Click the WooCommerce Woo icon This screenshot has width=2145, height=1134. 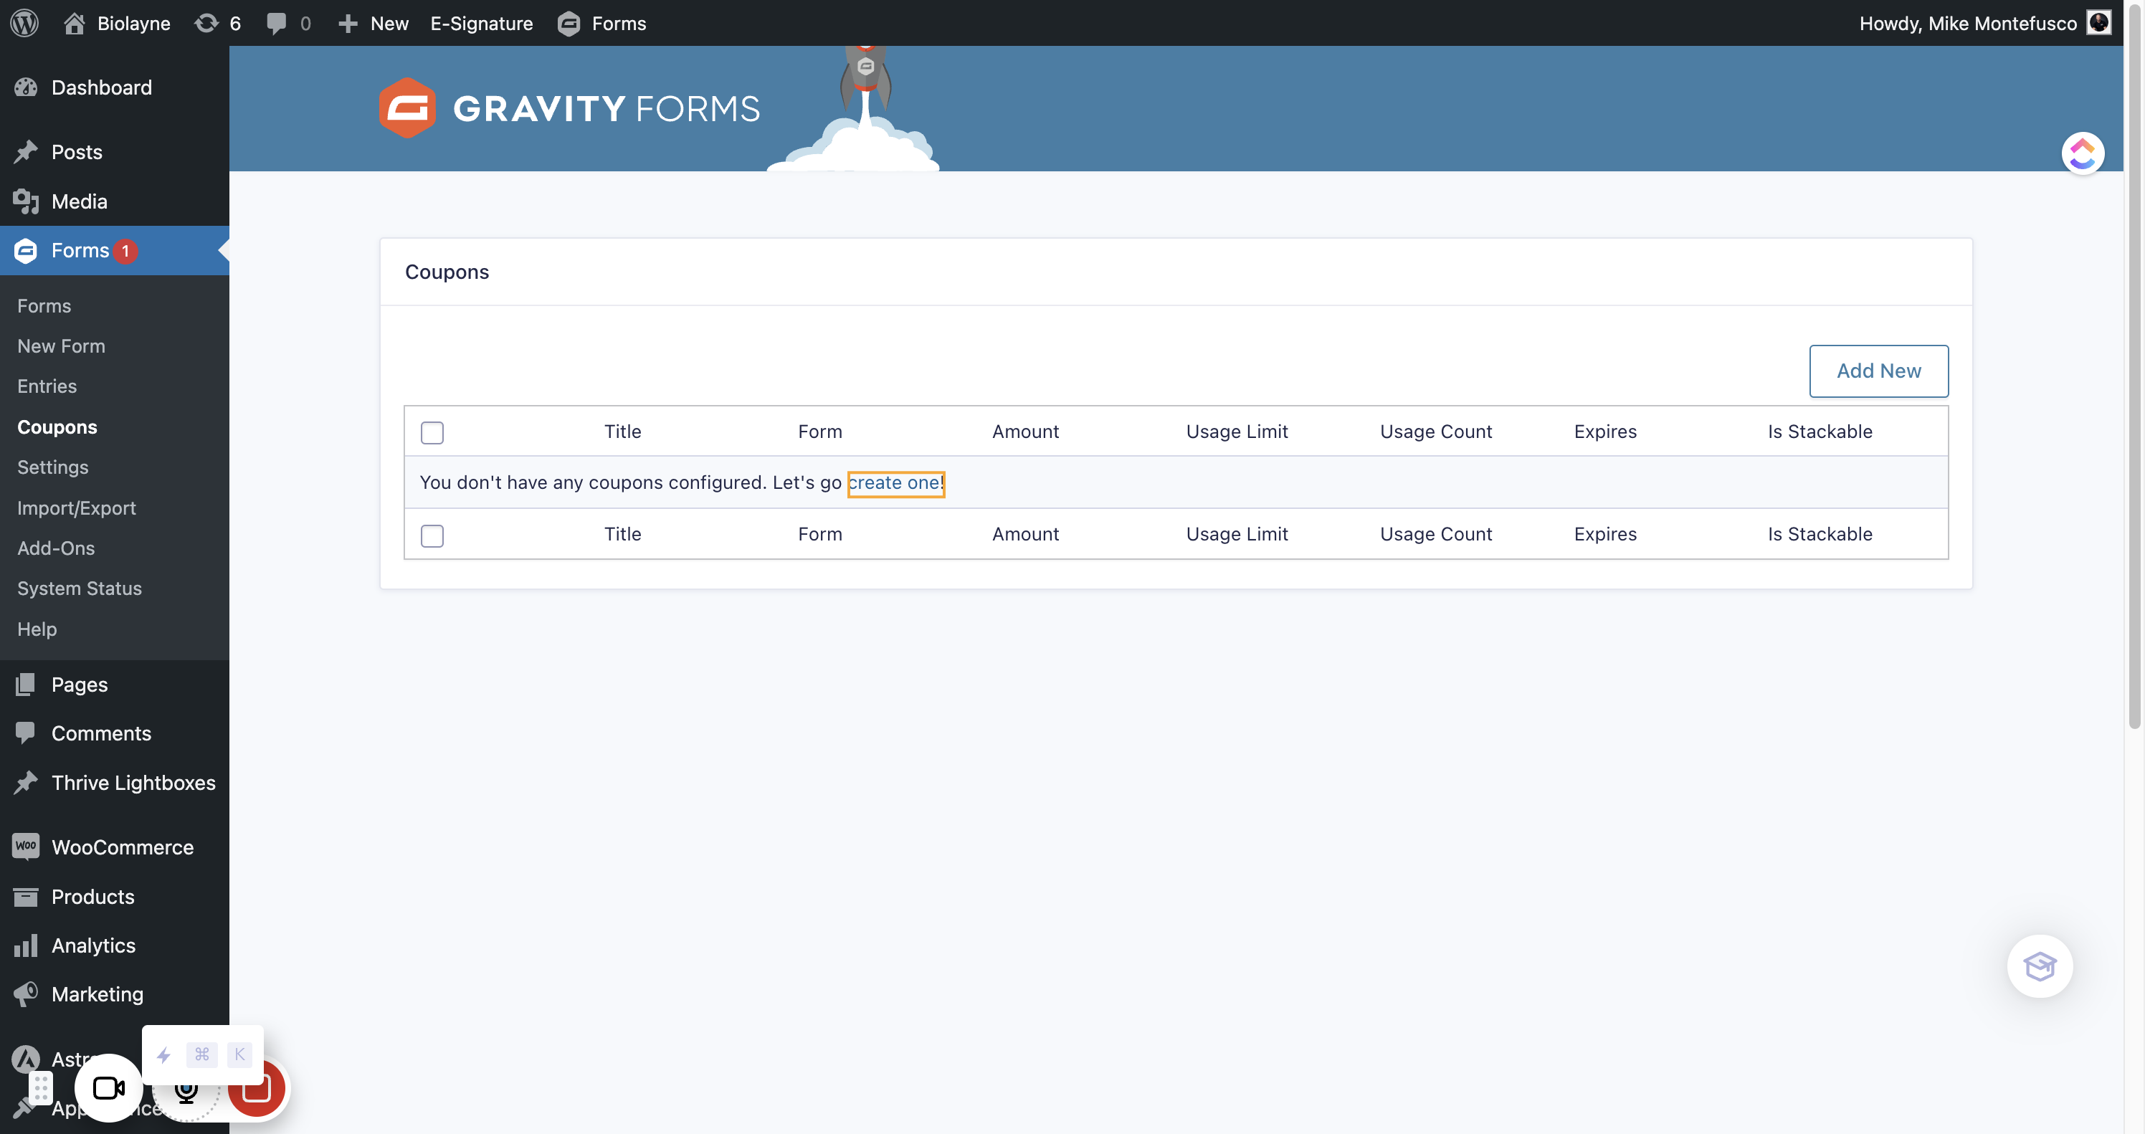pyautogui.click(x=26, y=846)
